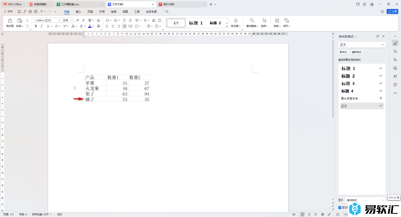Click the table cell with value 94
Viewport: 401px width, 217px height.
pyautogui.click(x=139, y=94)
